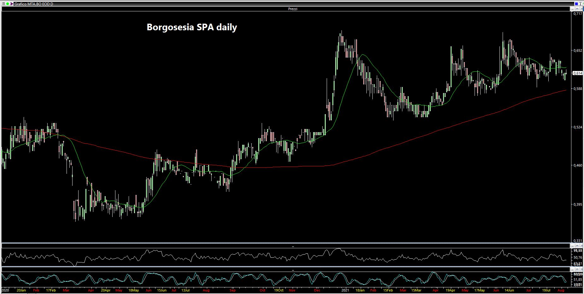Click the 2020 year label on the time axis
Viewport: 584px width, 294px height.
pyautogui.click(x=5, y=290)
